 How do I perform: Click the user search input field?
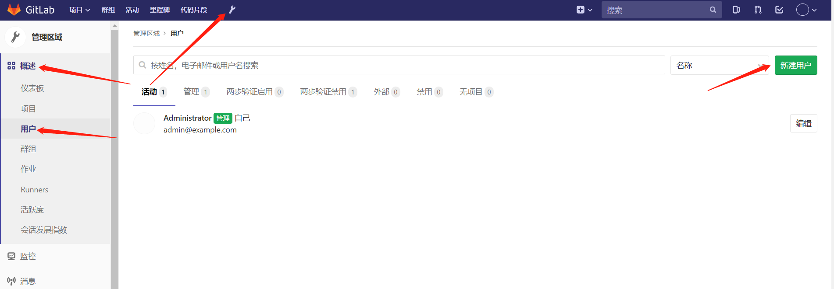(399, 65)
